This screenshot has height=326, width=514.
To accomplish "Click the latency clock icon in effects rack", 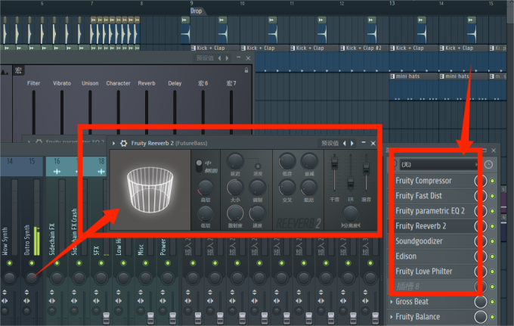I will click(488, 164).
